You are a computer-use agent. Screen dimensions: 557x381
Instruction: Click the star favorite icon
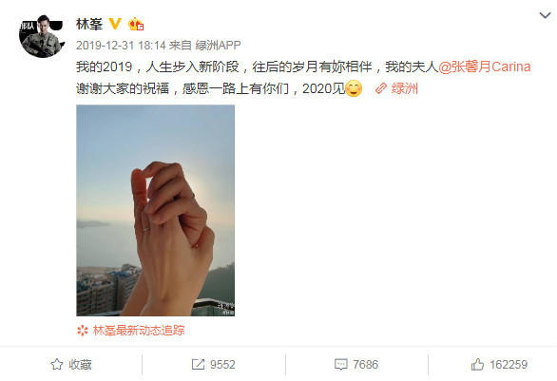click(56, 364)
